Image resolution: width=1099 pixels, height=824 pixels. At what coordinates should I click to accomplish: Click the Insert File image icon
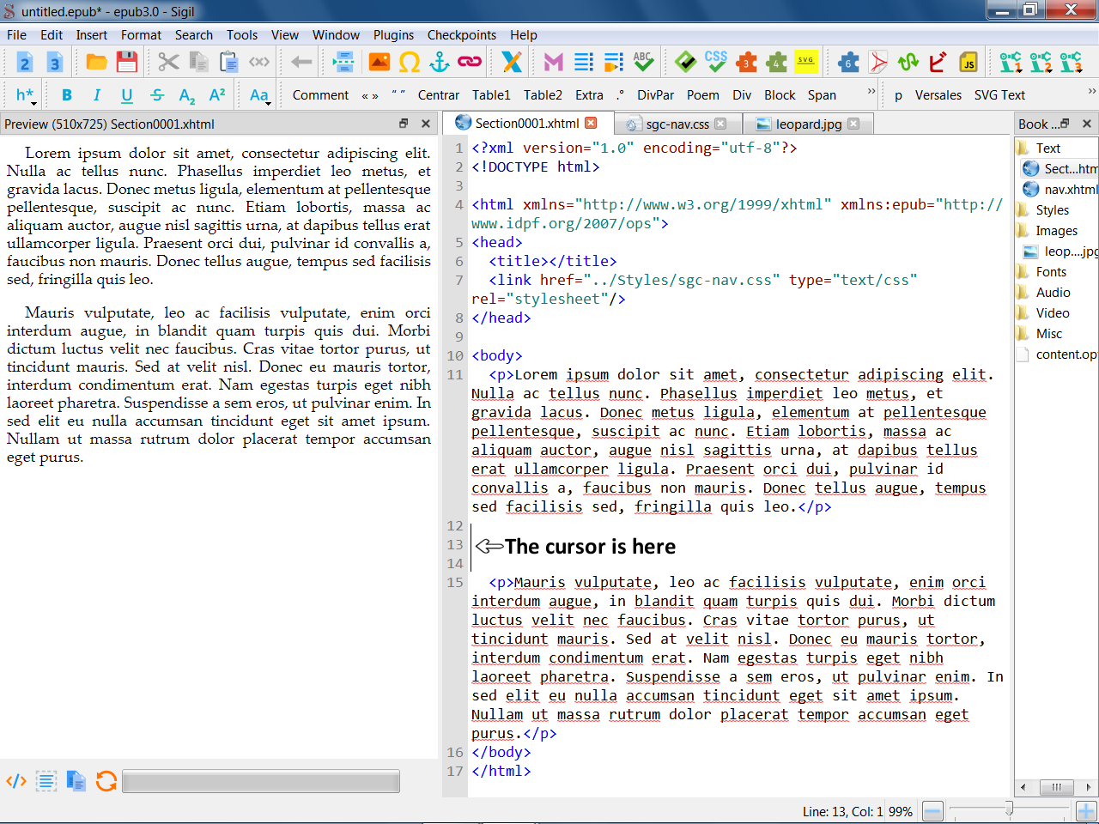379,62
